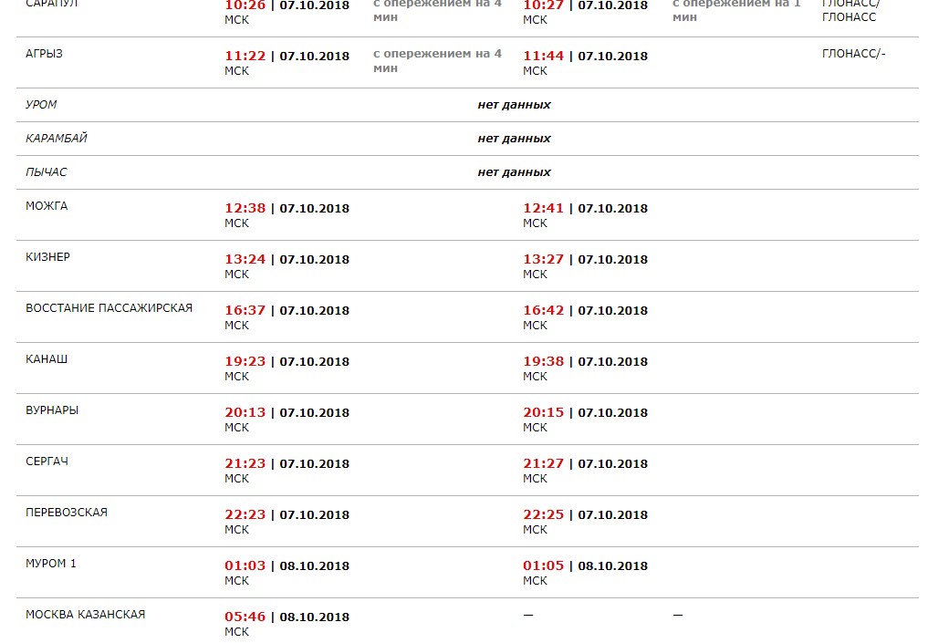Select the КАНАШ station name
This screenshot has width=928, height=643.
click(47, 359)
